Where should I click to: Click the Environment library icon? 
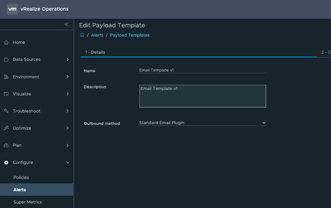pos(6,77)
